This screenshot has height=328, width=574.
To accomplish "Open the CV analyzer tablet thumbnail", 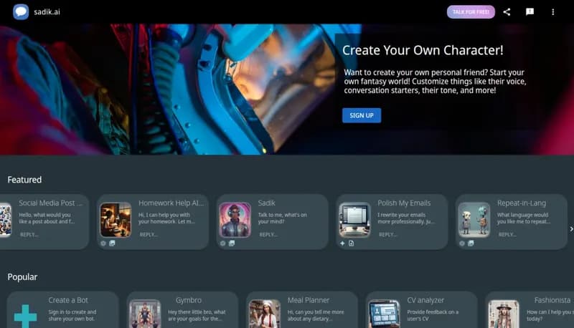I will 384,314.
